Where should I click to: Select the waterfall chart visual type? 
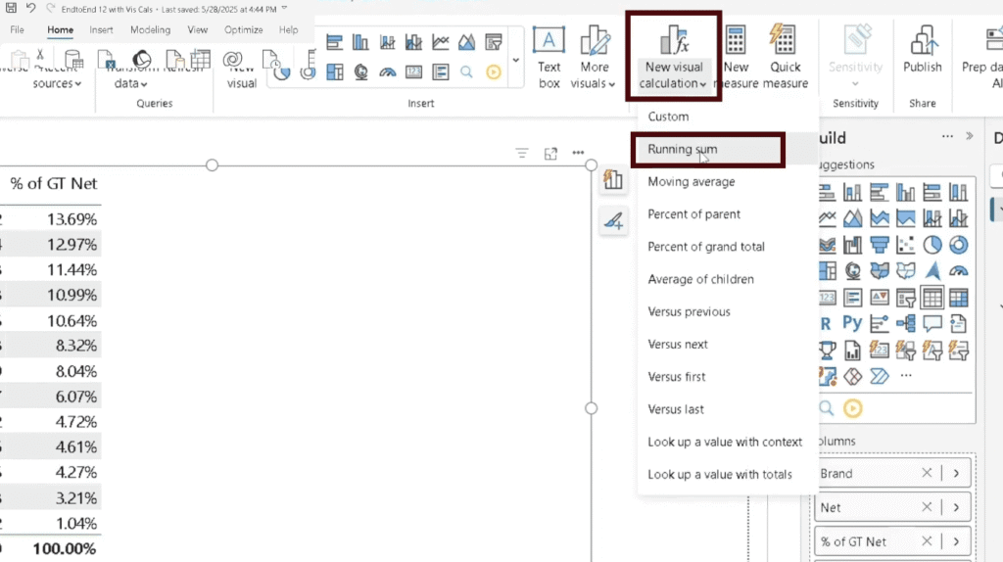852,245
